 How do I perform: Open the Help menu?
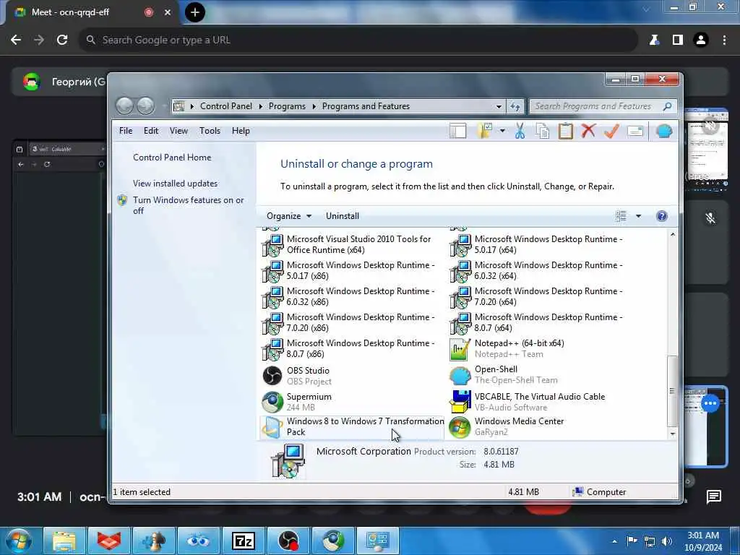pos(241,131)
